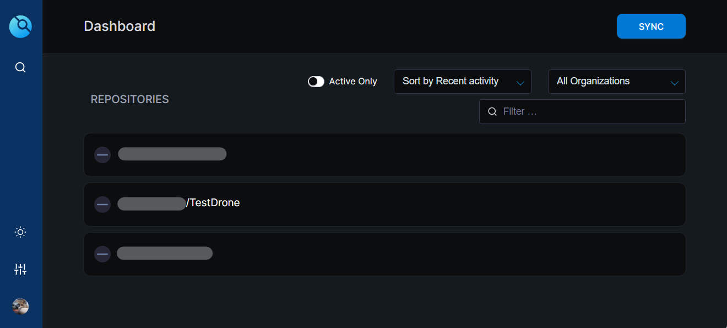
Task: Open the TestDrone repository
Action: (384, 205)
